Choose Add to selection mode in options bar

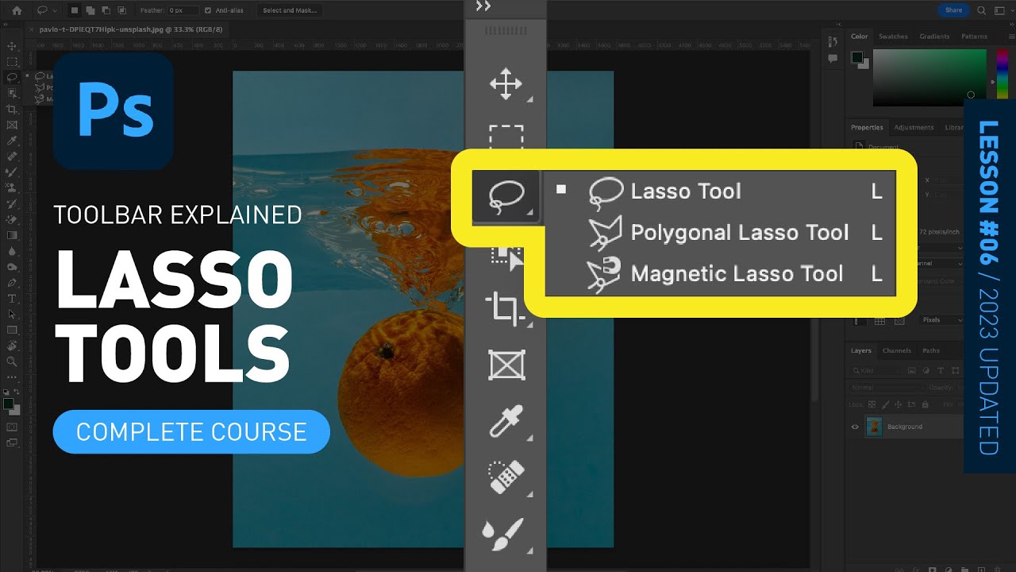(90, 10)
